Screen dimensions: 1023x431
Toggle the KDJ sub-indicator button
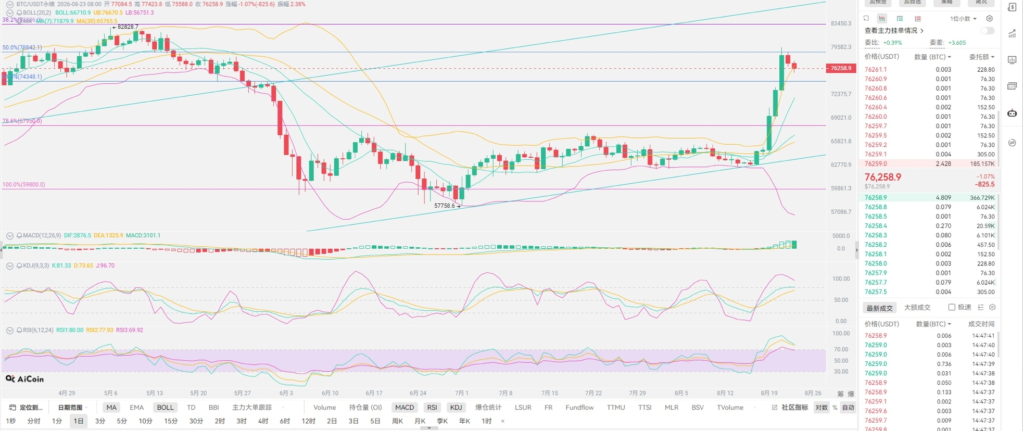[456, 408]
